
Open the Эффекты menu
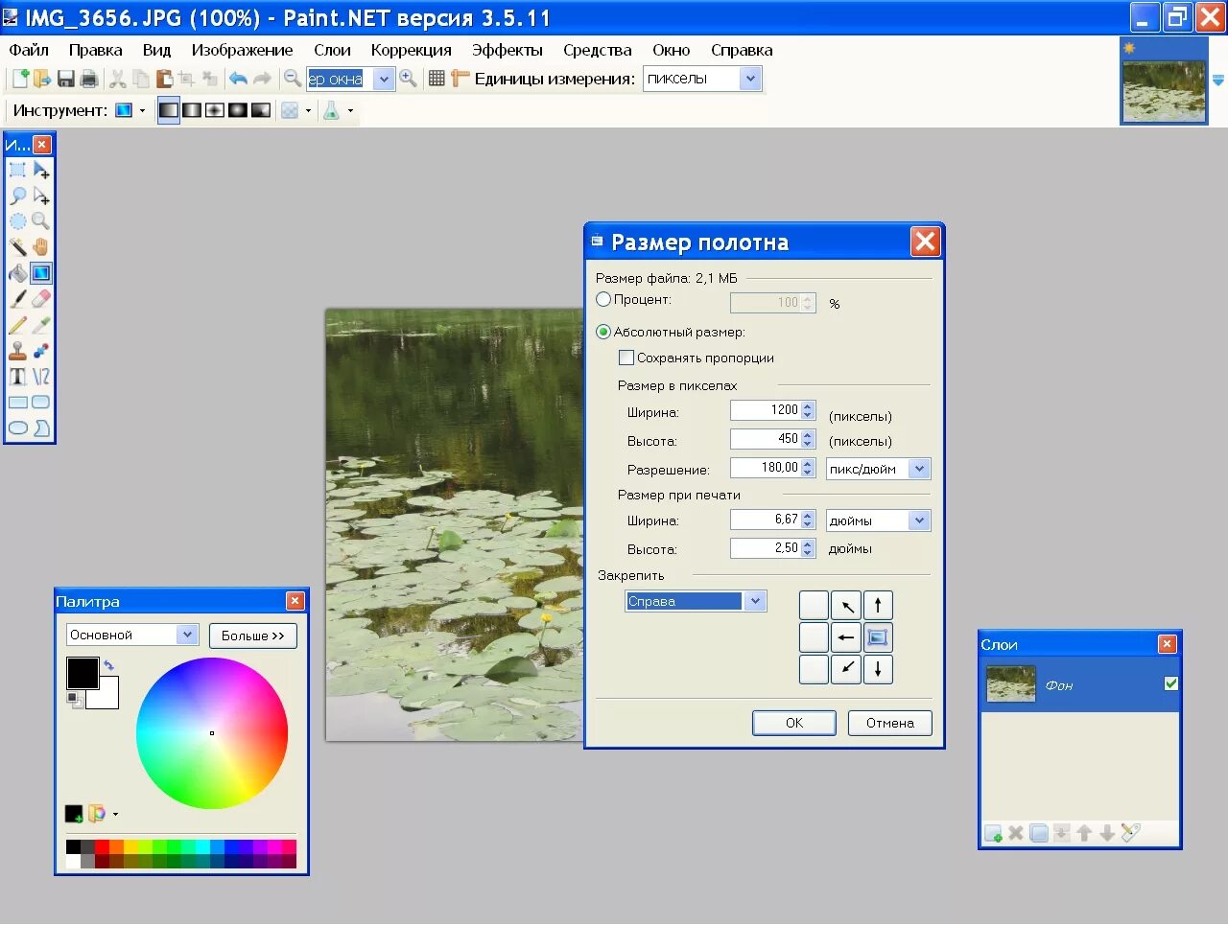point(507,50)
